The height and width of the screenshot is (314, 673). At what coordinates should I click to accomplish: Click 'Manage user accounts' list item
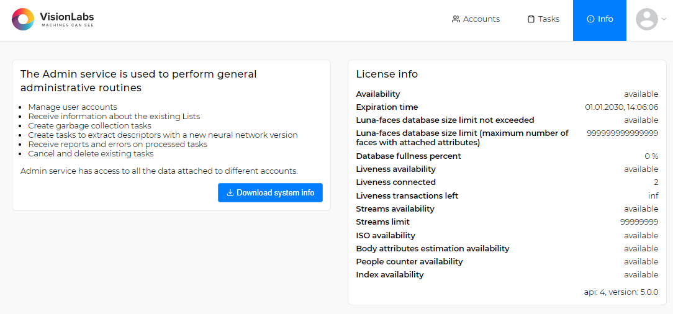(x=73, y=107)
